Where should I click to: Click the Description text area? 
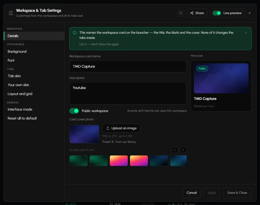pyautogui.click(x=128, y=93)
